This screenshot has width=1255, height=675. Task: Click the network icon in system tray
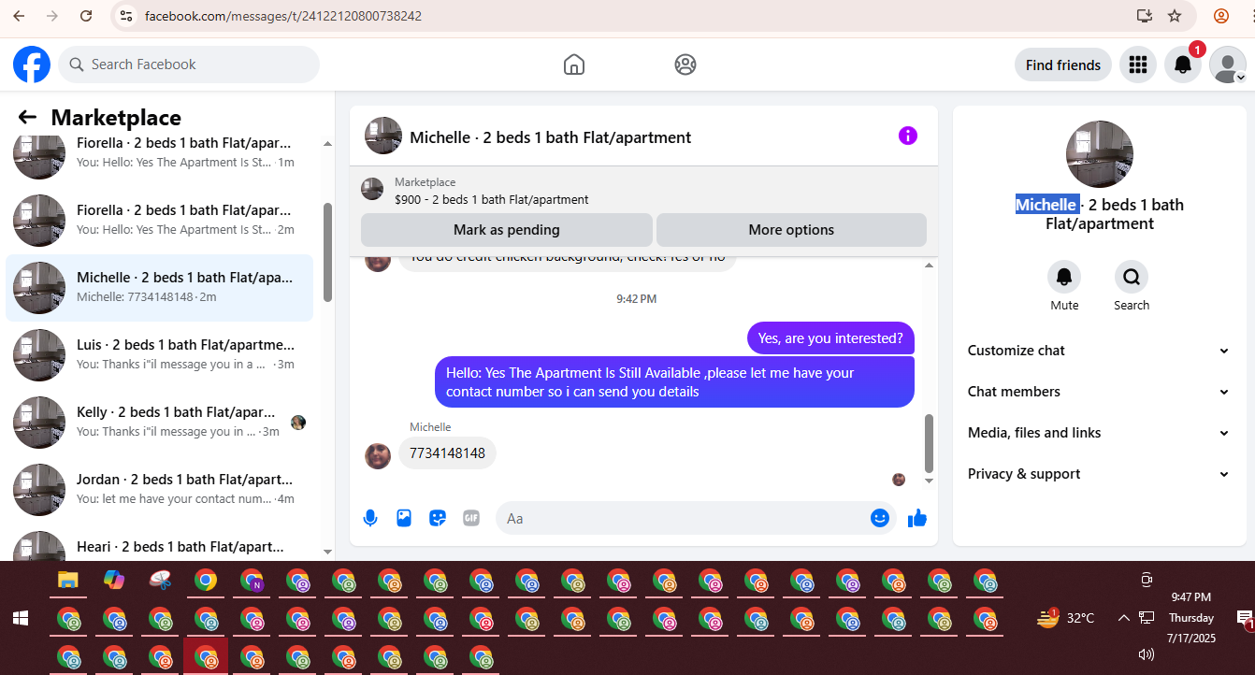pyautogui.click(x=1147, y=618)
